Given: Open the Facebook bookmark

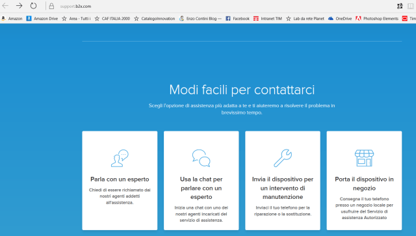Looking at the screenshot, I should tap(237, 19).
